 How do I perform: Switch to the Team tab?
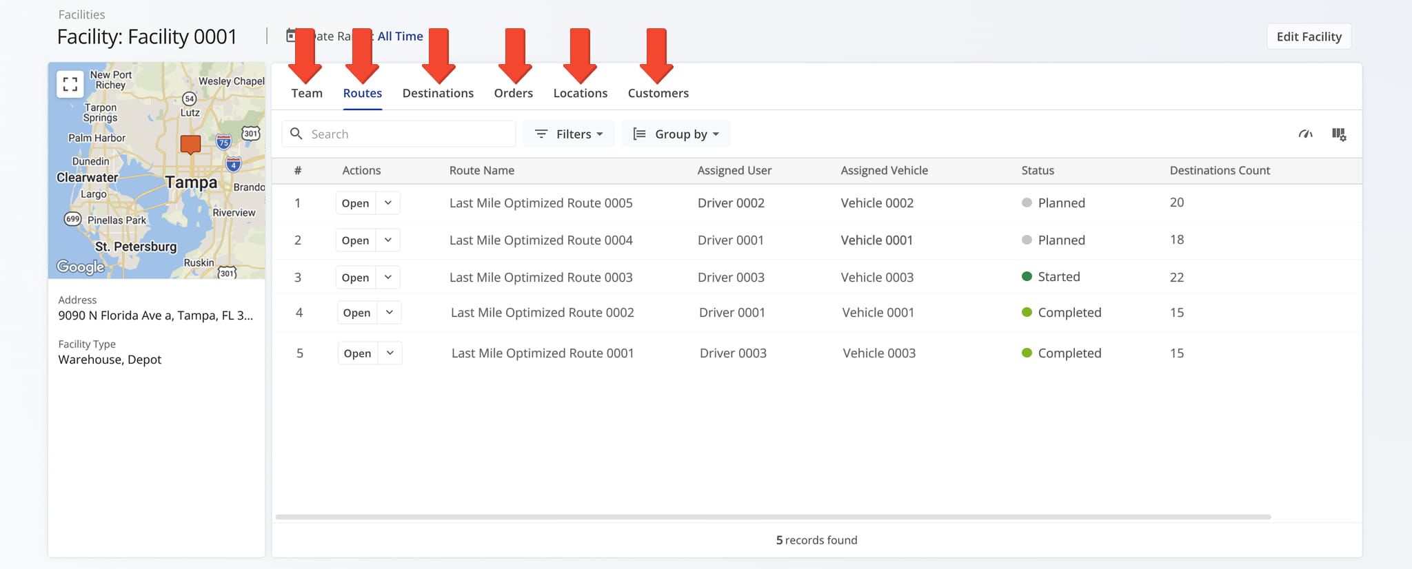pos(307,93)
